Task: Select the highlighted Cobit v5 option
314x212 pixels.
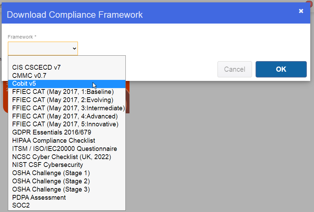Action: (67, 84)
